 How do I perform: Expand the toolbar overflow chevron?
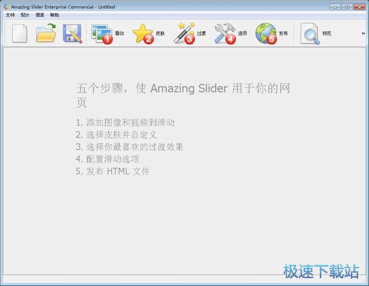coord(363,33)
